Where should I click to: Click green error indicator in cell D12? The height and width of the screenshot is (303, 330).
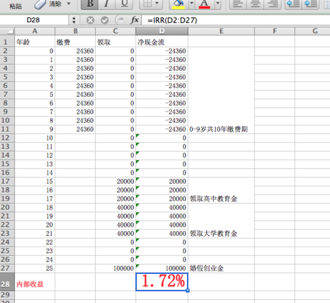tap(137, 136)
